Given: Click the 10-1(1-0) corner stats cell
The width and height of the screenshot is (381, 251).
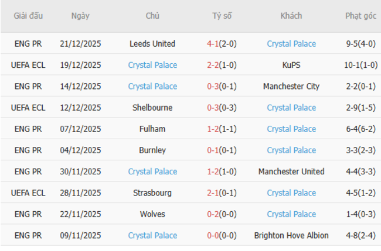Looking at the screenshot, I should (x=361, y=65).
